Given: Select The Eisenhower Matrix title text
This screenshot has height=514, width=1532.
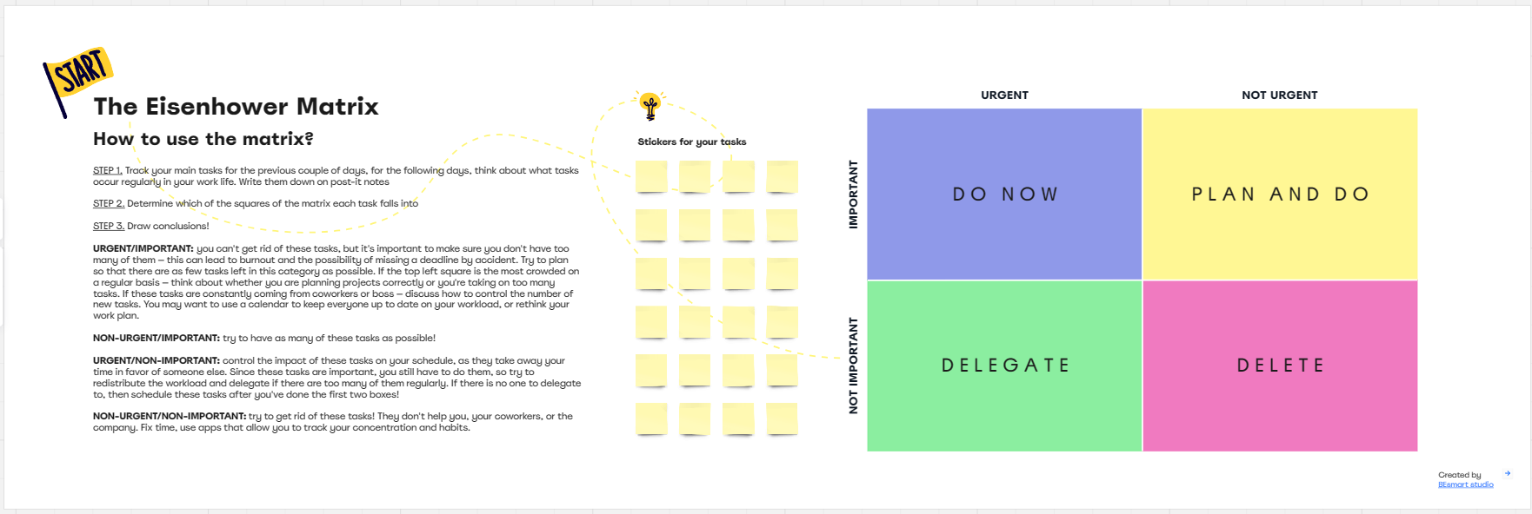Looking at the screenshot, I should click(236, 107).
